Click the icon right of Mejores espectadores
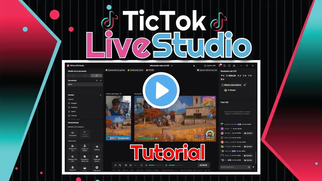This screenshot has width=322, height=181. pyautogui.click(x=245, y=85)
